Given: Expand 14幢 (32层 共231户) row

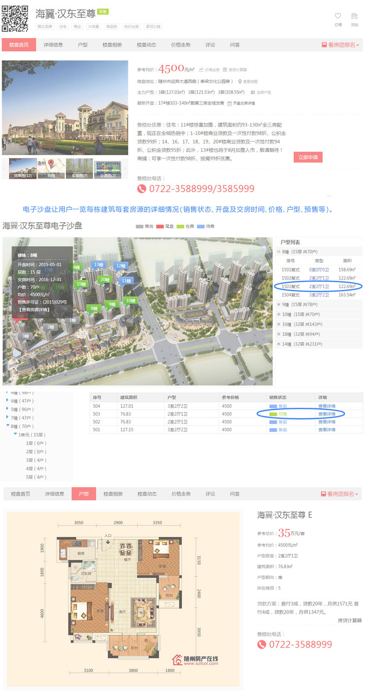Looking at the screenshot, I should coord(279,344).
